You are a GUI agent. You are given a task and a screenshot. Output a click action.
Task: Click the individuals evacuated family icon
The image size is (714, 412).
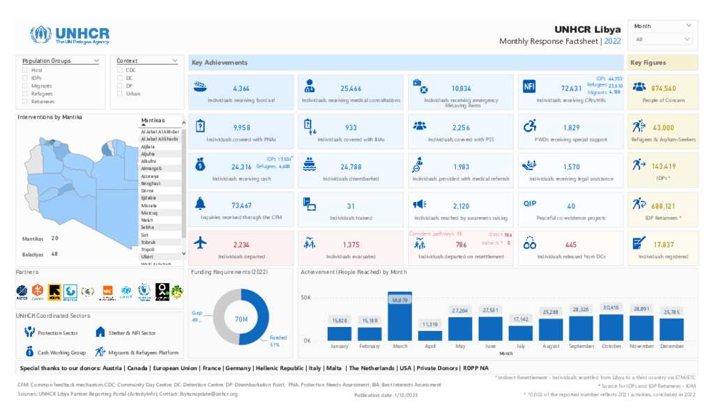(310, 243)
